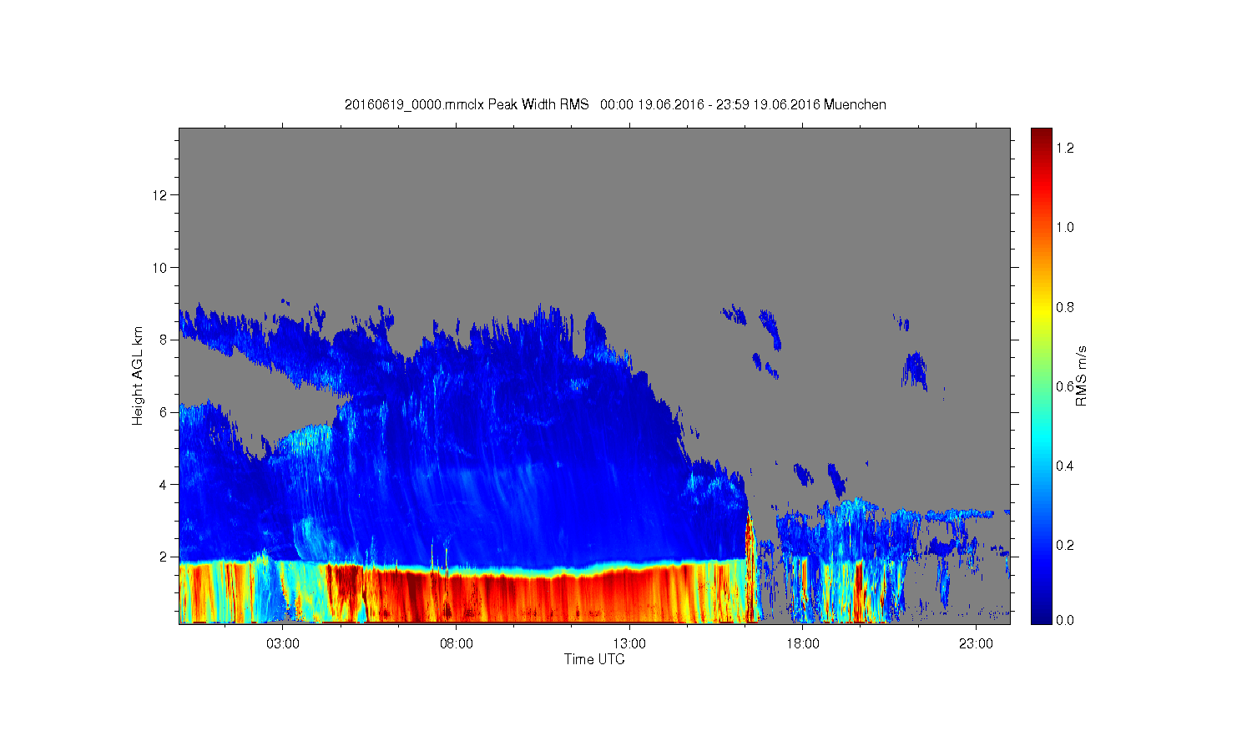Click the plot title '20160619_0000.mmclx Peak Width RMS'
The height and width of the screenshot is (751, 1252).
[x=467, y=105]
